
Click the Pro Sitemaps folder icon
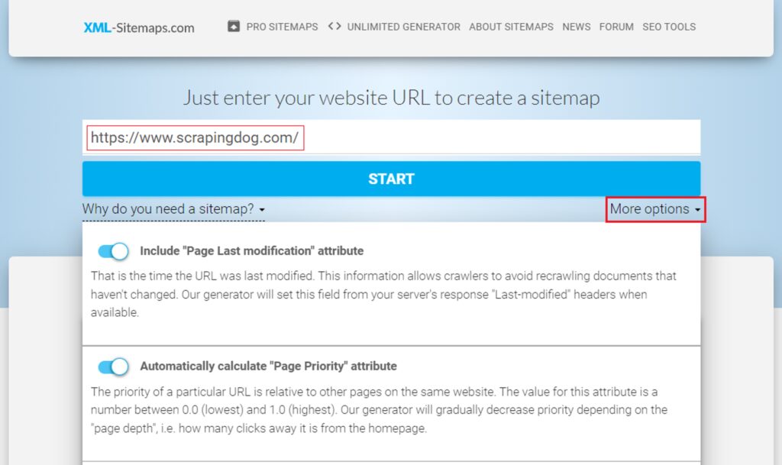[x=234, y=27]
